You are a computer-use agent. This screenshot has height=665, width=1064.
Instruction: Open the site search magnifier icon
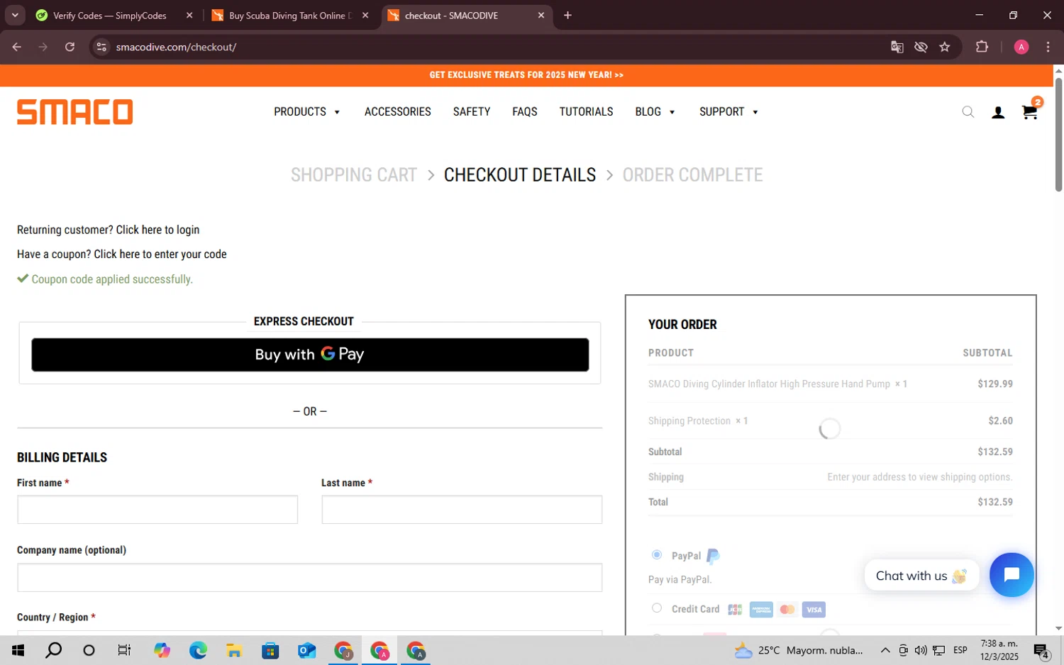coord(968,112)
